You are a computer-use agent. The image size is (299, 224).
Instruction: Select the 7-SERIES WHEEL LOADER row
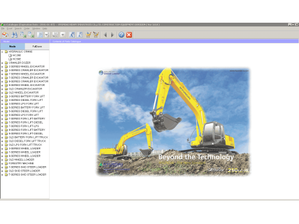[x=25, y=152]
